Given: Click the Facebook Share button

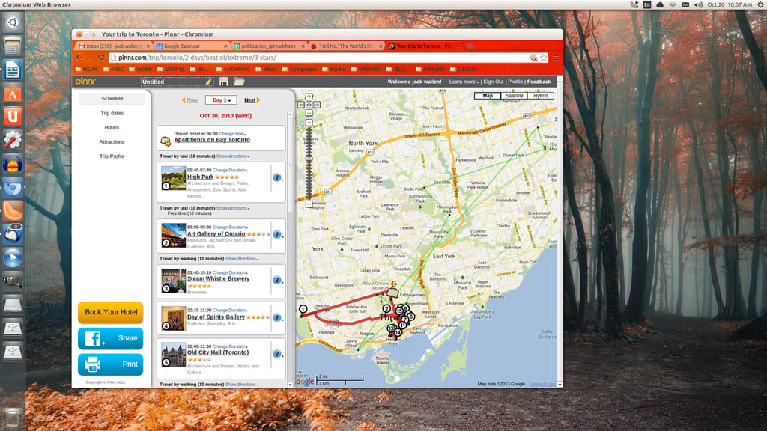Looking at the screenshot, I should click(x=111, y=338).
